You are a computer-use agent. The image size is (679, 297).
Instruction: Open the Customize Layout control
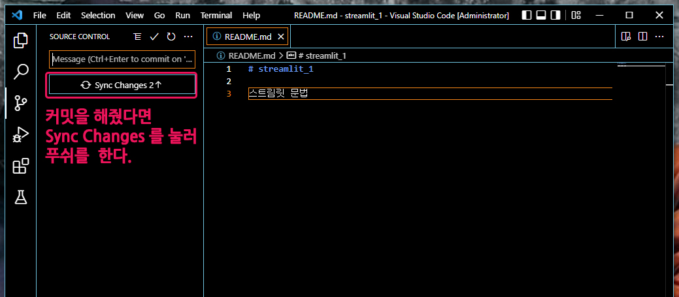[576, 15]
